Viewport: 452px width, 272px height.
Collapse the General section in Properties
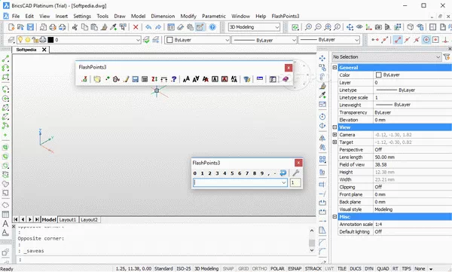point(334,68)
